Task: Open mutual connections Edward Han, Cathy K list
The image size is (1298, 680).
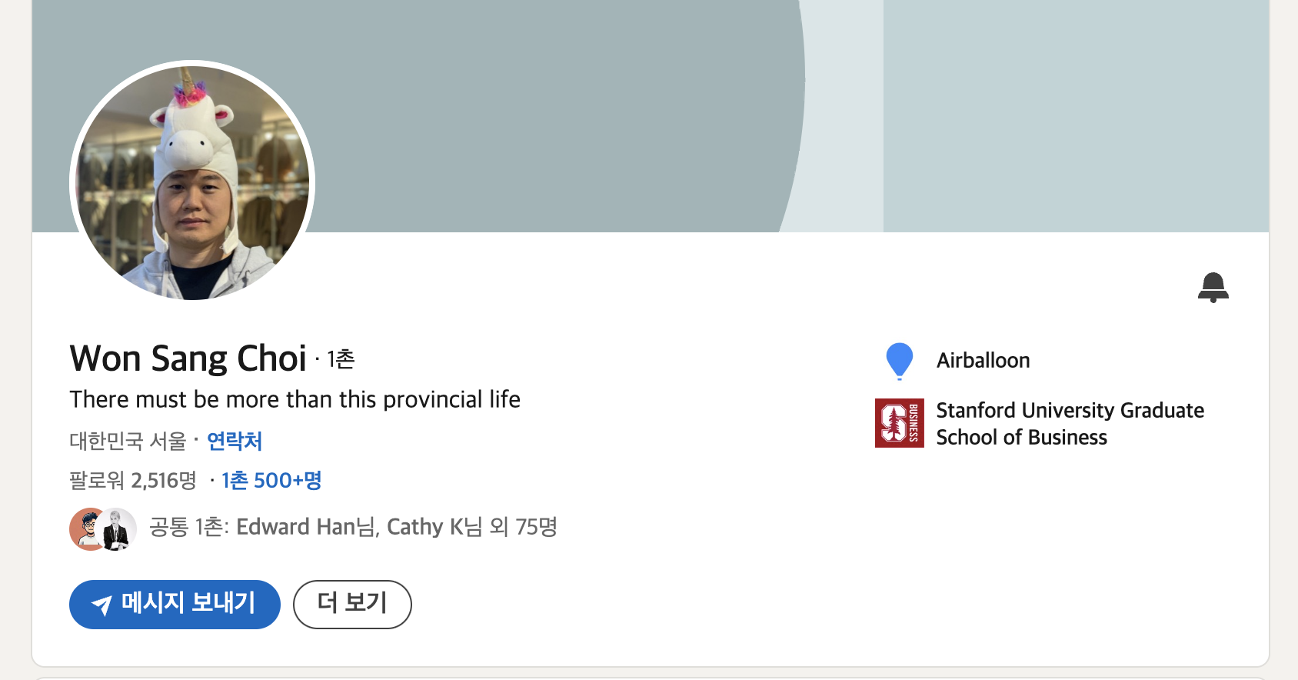Action: (x=353, y=527)
